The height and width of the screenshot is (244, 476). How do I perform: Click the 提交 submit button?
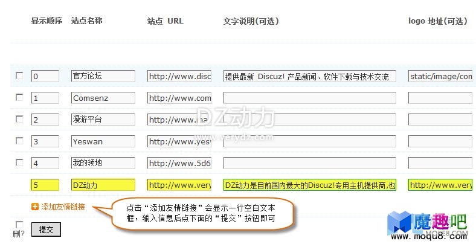[x=46, y=230]
